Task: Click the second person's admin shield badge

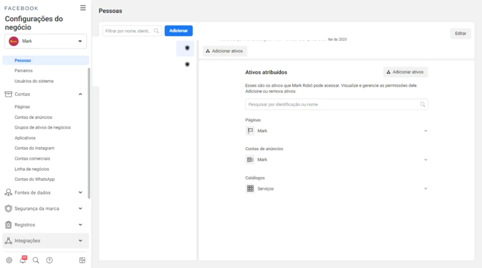Action: [187, 64]
